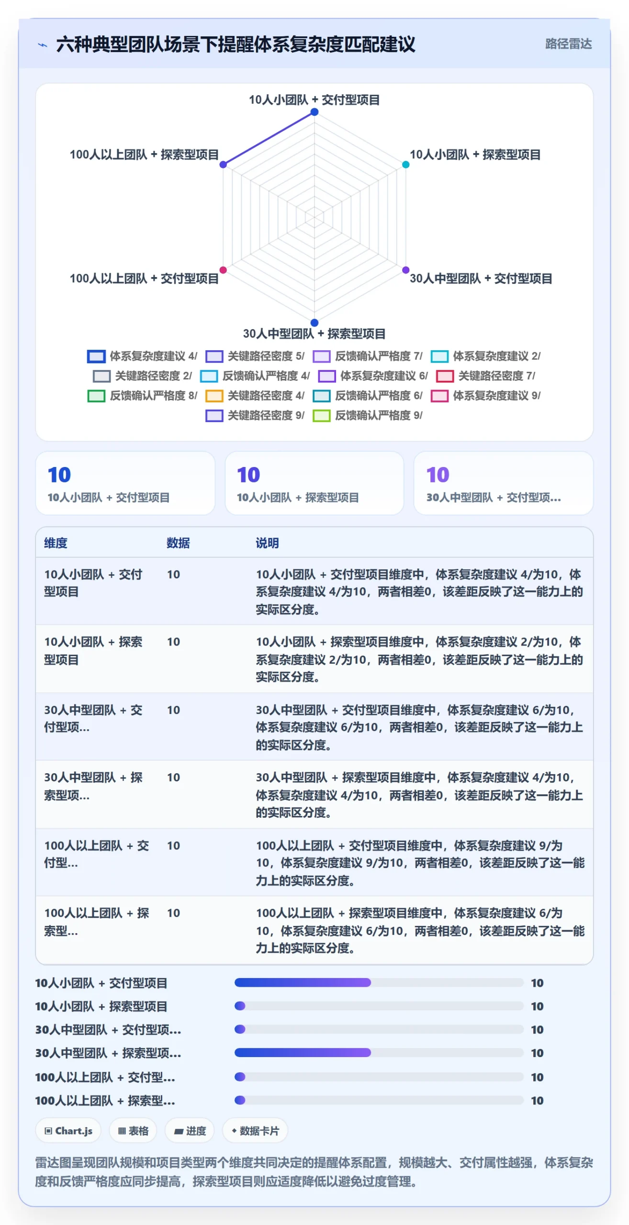Click the progress bar for 10人小团队 + 交付型项目

tap(379, 982)
